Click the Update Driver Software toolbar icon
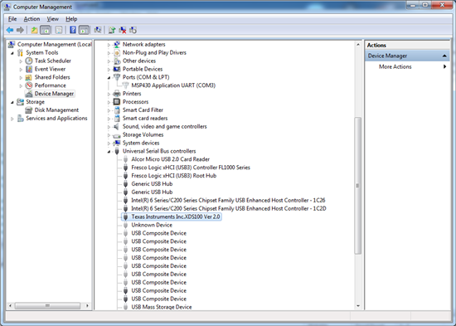The height and width of the screenshot is (326, 456). (112, 30)
